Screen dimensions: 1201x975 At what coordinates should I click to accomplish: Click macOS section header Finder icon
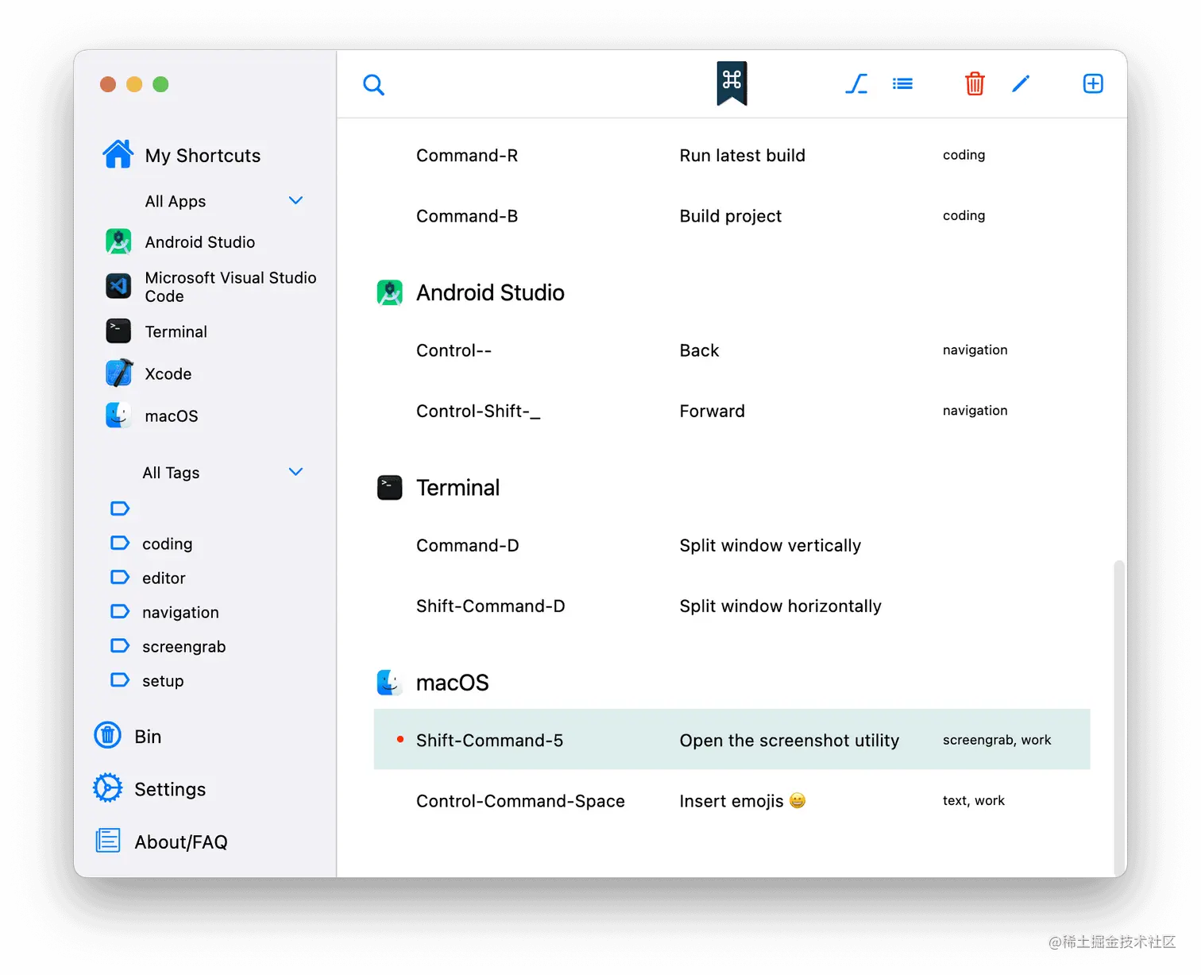[389, 682]
